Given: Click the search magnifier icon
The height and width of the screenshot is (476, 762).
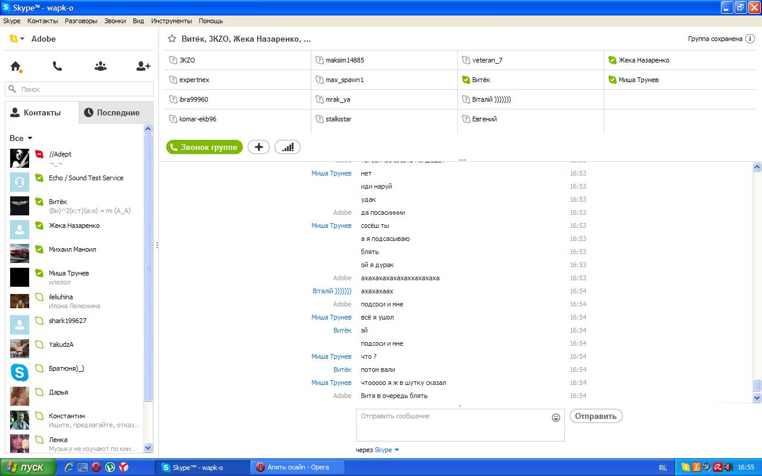Looking at the screenshot, I should tap(13, 89).
